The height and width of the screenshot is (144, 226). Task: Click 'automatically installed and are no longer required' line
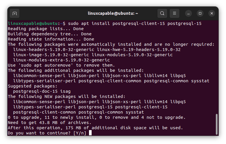[x=111, y=44]
